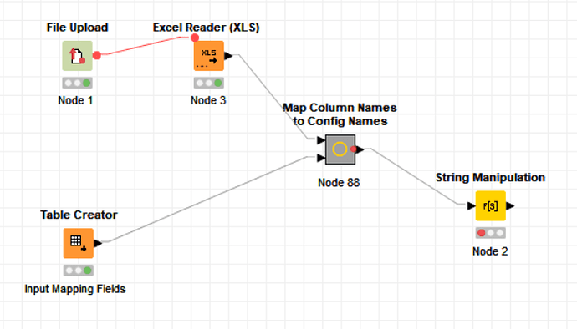Select the String Manipulation node icon
This screenshot has height=329, width=577.
point(491,206)
